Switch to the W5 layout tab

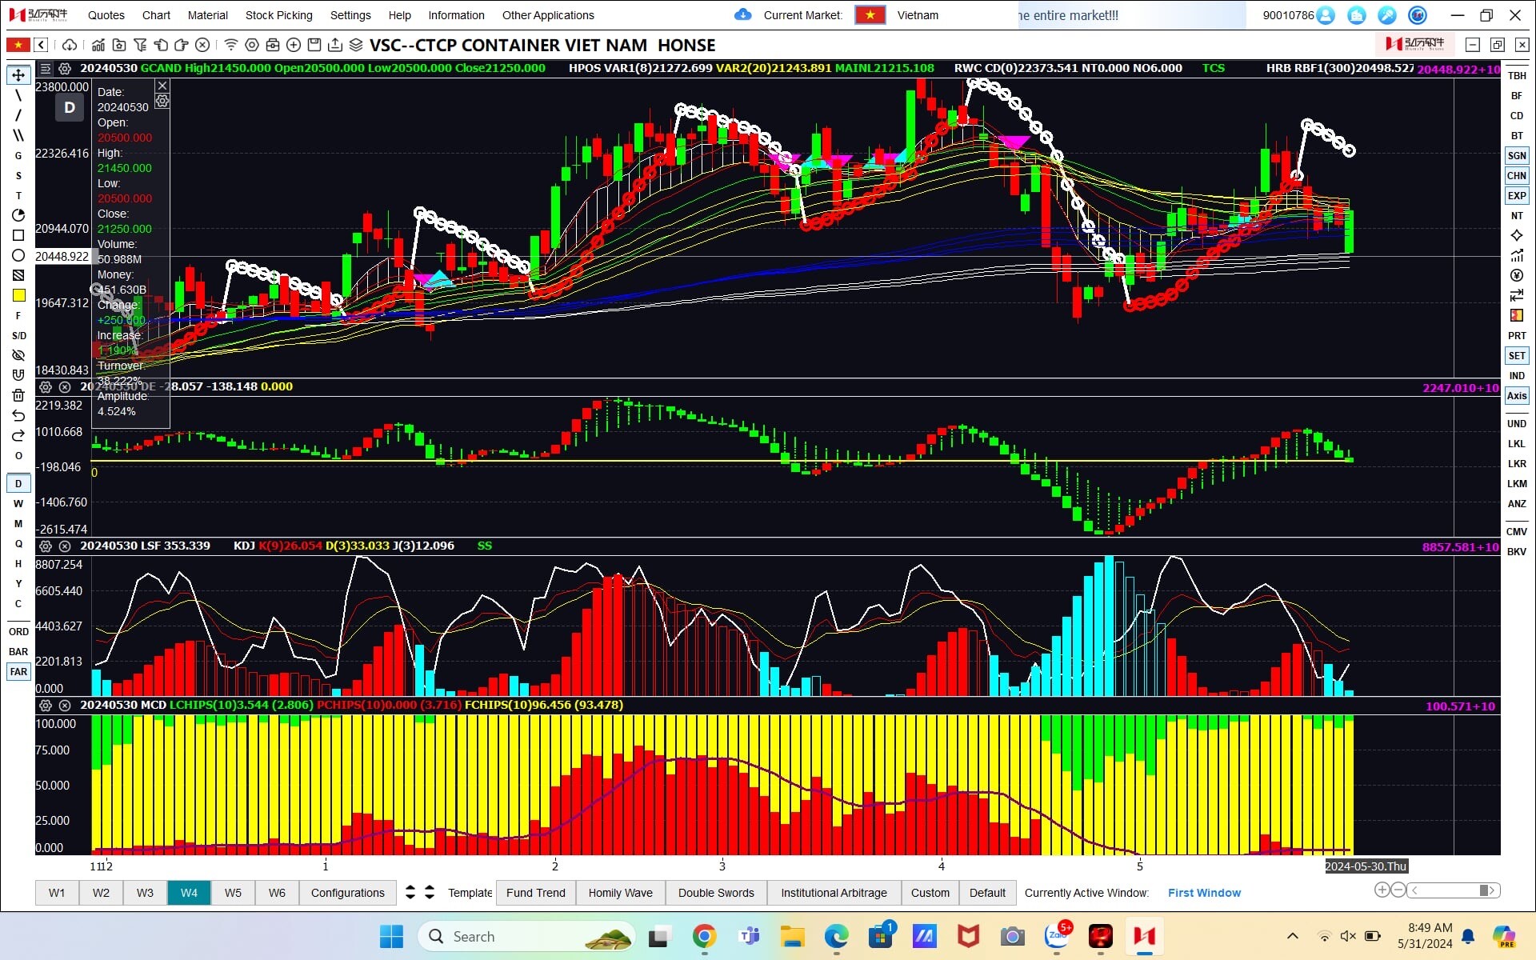[x=233, y=893]
